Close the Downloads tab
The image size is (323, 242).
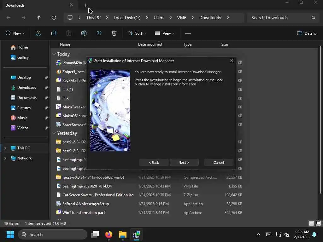[71, 5]
